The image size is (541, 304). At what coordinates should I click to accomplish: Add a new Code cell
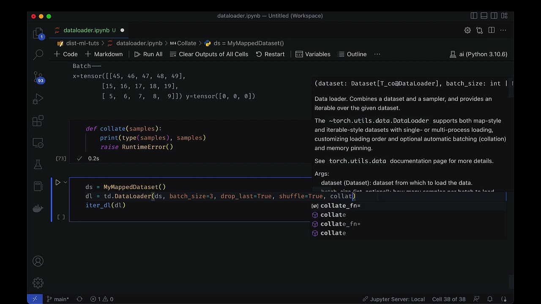pyautogui.click(x=66, y=54)
